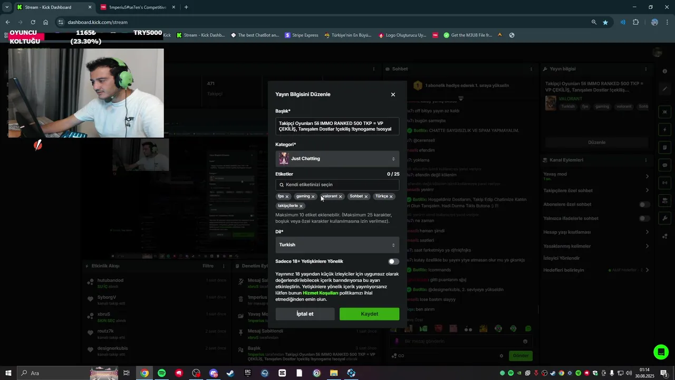The height and width of the screenshot is (380, 675).
Task: Click the Gönder chat send button
Action: [x=520, y=356]
